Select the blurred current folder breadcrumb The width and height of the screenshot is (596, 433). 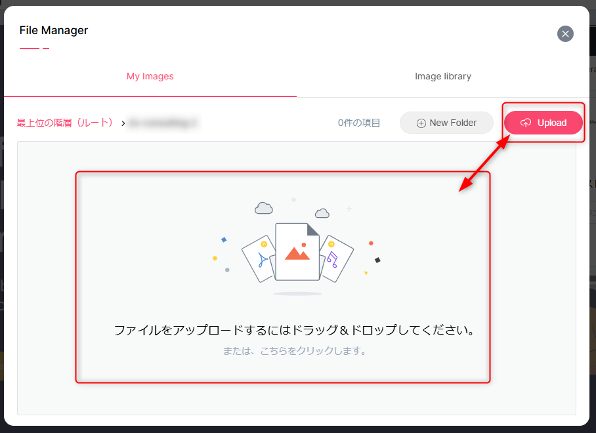coord(163,123)
